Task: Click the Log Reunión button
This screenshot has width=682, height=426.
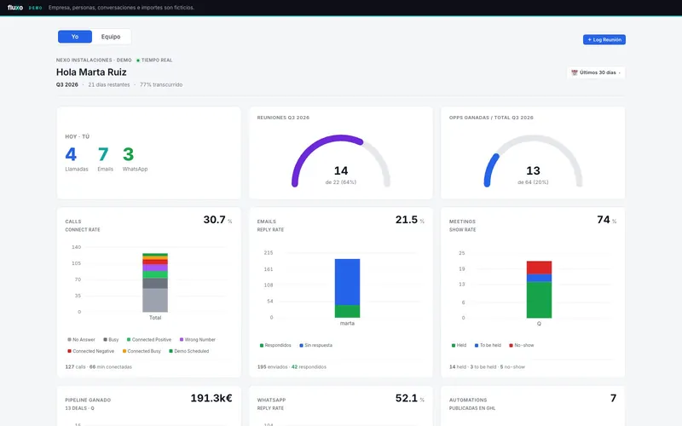Action: point(604,39)
